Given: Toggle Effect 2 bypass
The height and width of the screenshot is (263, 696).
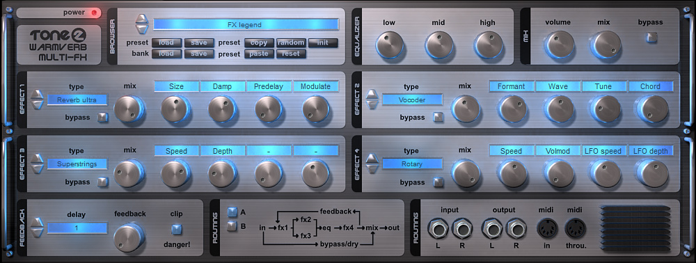Looking at the screenshot, I should click(438, 117).
